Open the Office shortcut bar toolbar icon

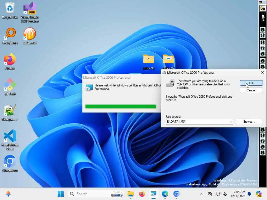(x=263, y=9)
